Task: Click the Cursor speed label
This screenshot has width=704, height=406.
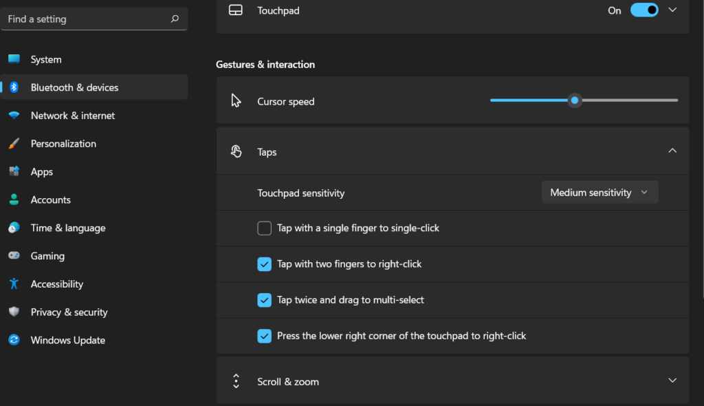Action: click(x=285, y=102)
